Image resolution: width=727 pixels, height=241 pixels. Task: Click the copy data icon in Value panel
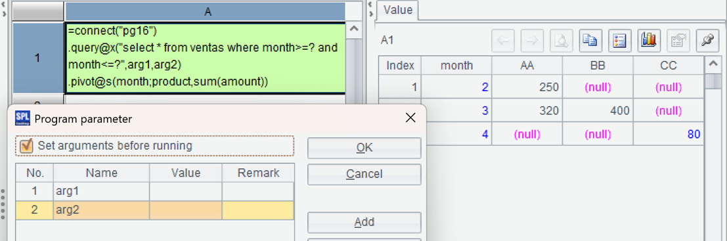click(590, 41)
